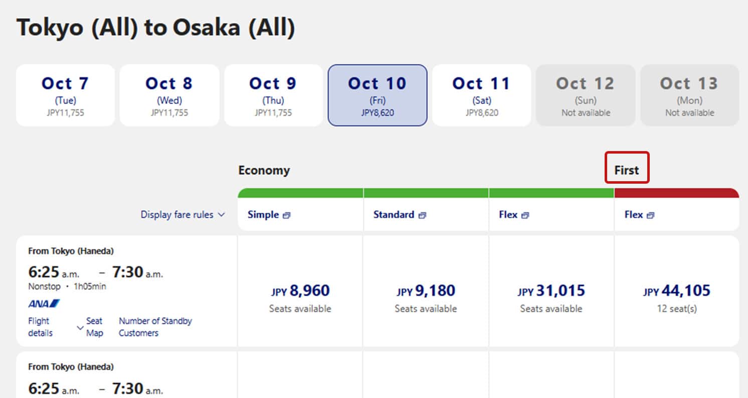Screen dimensions: 748x398
Task: Expand Flight details chevron
Action: tap(80, 328)
